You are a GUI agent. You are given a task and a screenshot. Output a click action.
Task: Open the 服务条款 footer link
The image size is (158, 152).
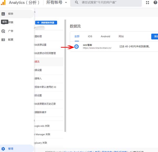click(107, 151)
